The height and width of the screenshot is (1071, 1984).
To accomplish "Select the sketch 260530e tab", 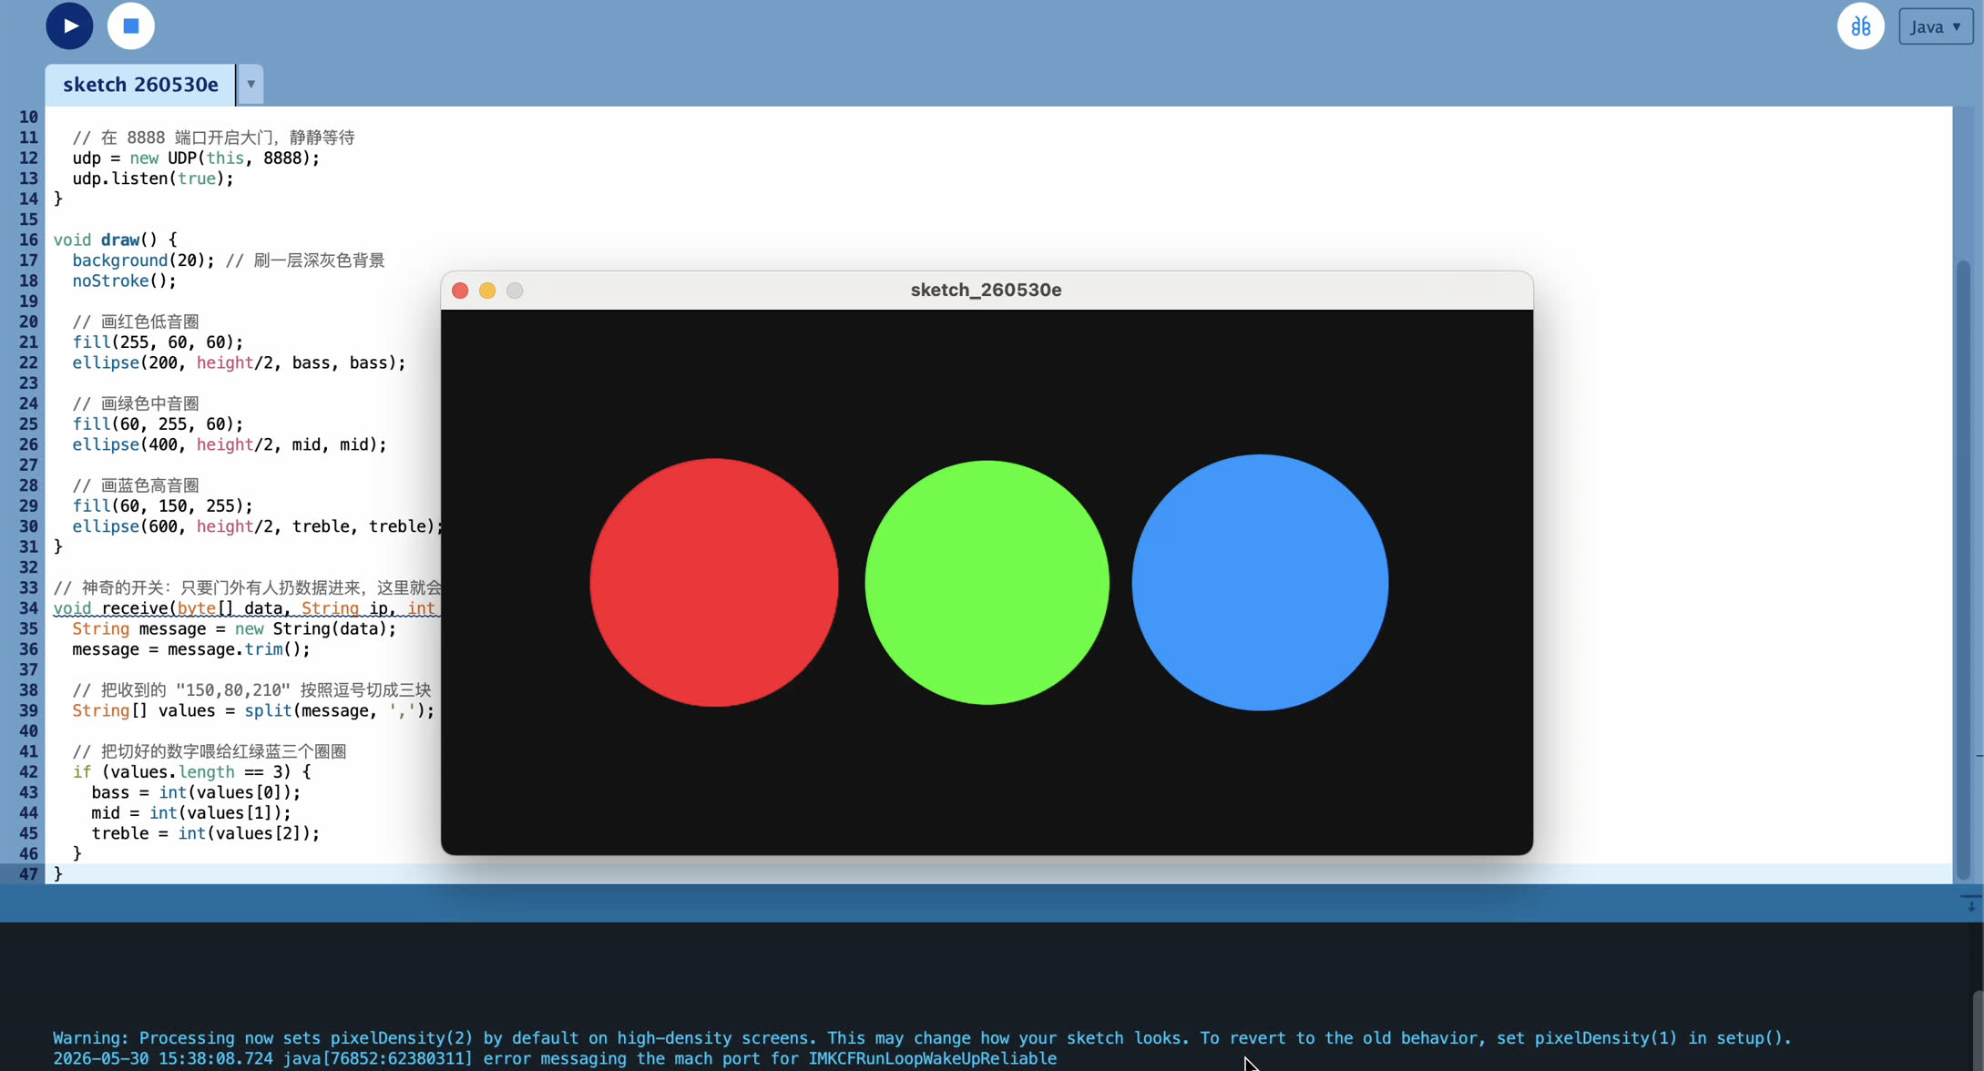I will coord(140,85).
